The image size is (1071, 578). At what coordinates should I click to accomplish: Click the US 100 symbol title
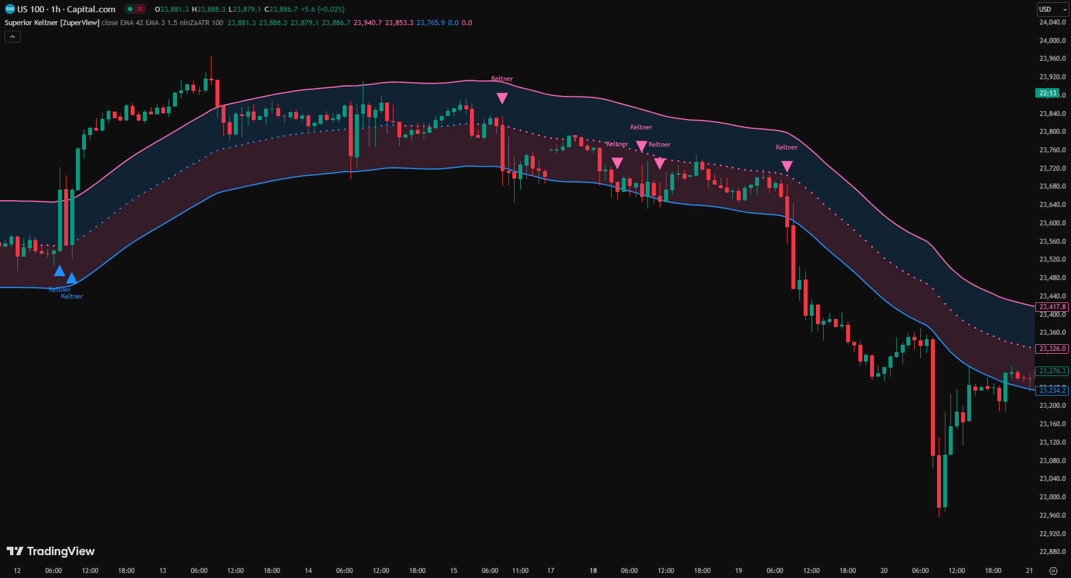click(x=66, y=9)
